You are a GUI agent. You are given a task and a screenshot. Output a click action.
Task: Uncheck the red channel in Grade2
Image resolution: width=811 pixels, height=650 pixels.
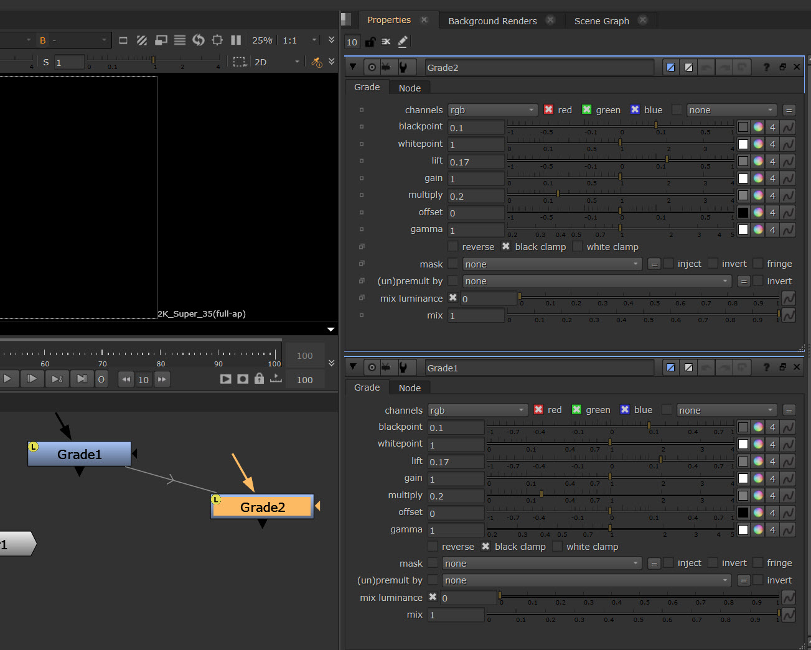[x=548, y=109]
